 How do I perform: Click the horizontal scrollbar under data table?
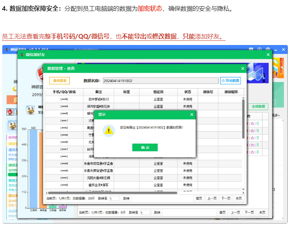pos(113,193)
